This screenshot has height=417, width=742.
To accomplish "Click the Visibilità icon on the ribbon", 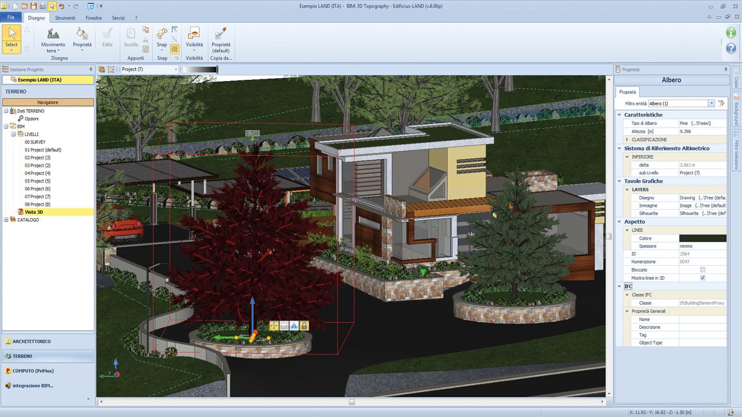I will tap(194, 36).
